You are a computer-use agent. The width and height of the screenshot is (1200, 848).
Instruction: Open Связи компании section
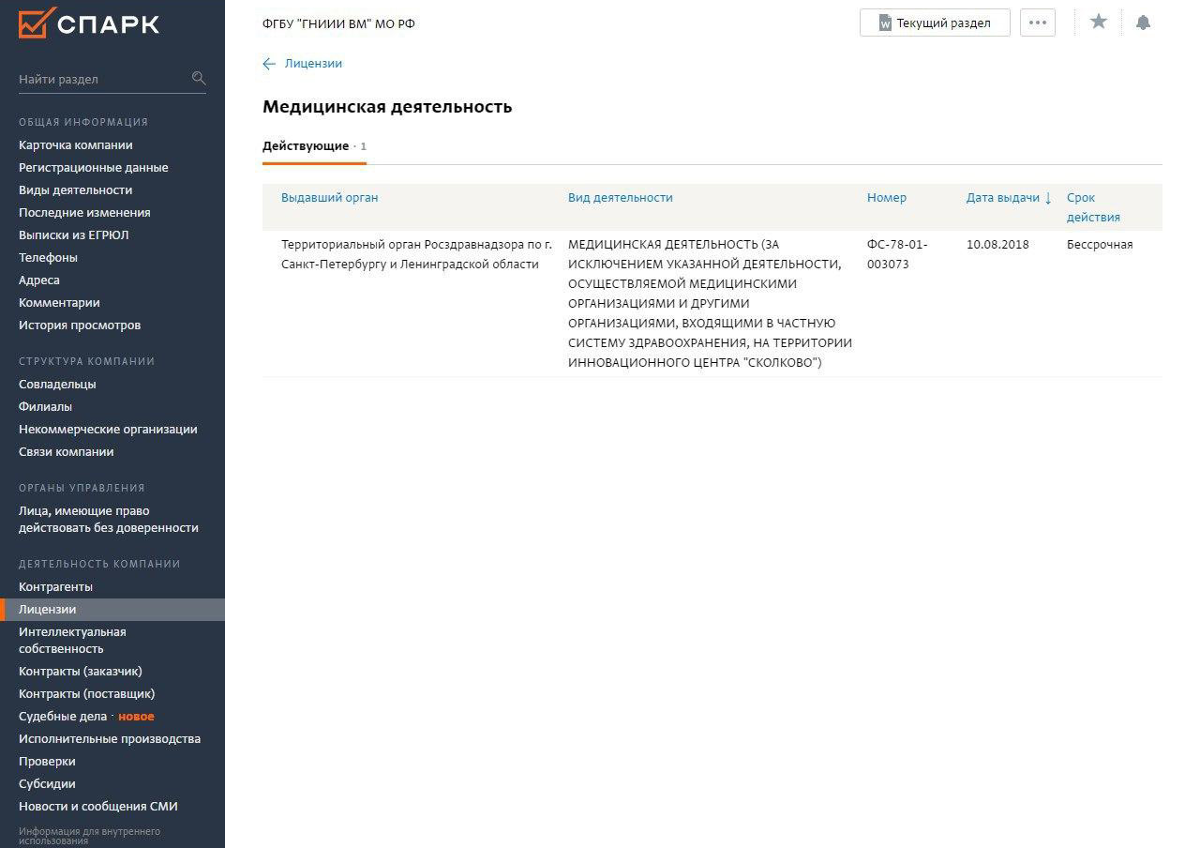(67, 452)
